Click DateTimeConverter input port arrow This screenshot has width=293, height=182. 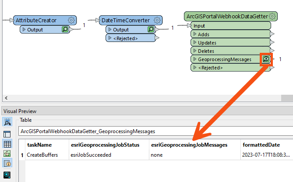(x=98, y=20)
